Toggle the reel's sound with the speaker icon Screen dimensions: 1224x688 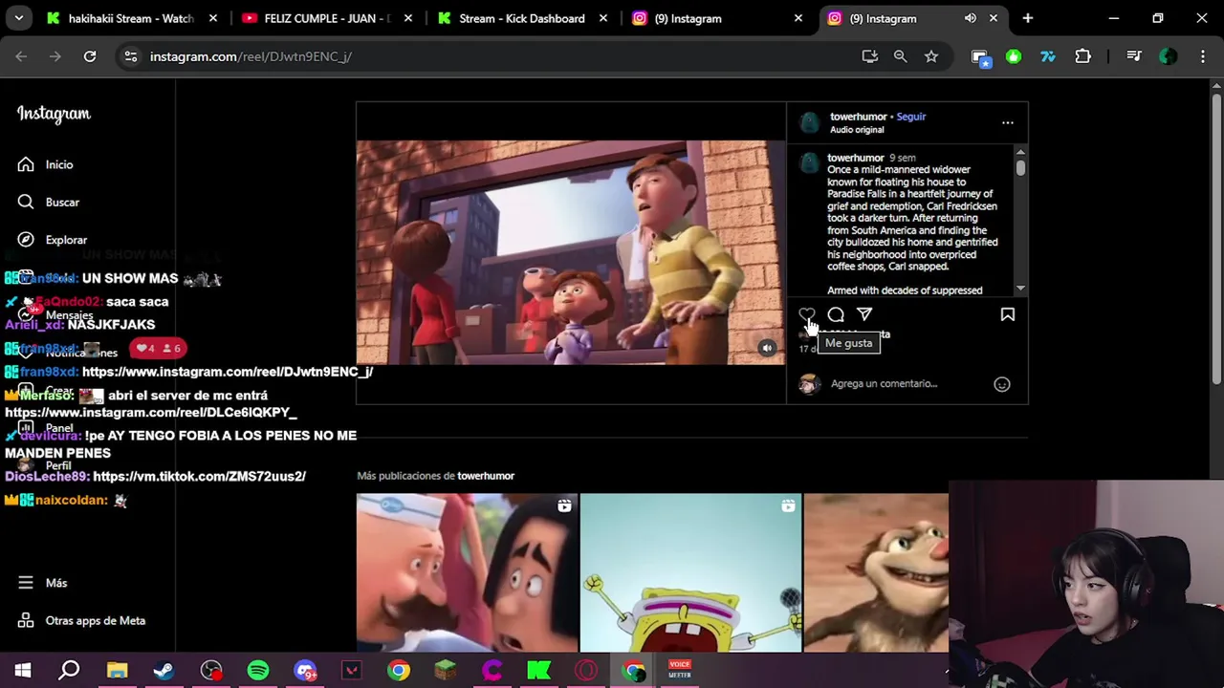coord(767,348)
